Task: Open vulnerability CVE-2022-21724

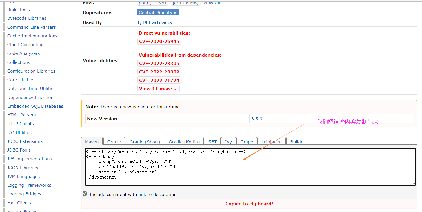Action: 159,80
